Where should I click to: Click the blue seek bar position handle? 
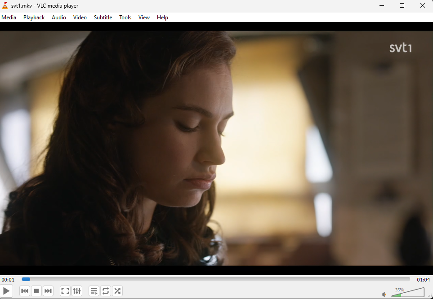26,279
